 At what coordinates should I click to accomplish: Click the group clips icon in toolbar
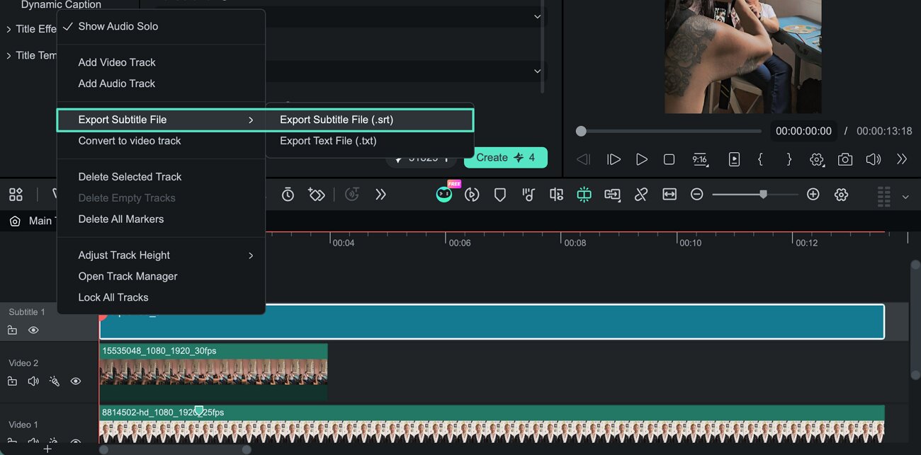tap(612, 195)
